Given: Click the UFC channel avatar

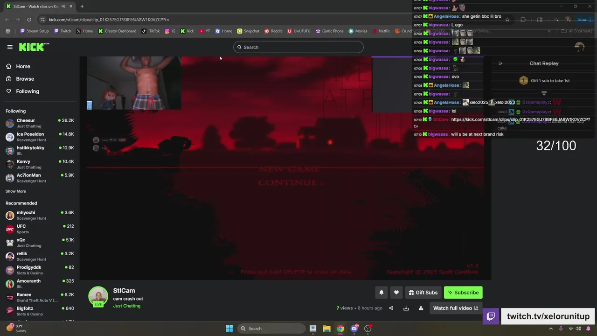Looking at the screenshot, I should click(x=10, y=229).
